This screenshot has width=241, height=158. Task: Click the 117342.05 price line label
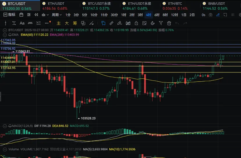tap(8, 40)
